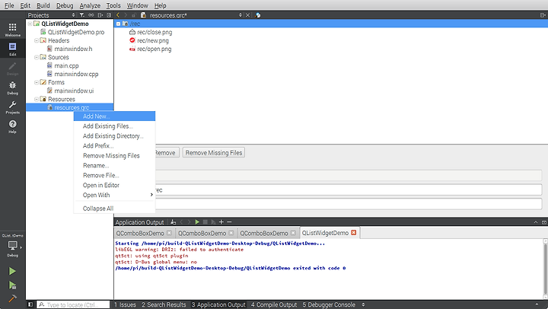
Task: Choose Collapse All in context menu
Action: [x=114, y=209]
